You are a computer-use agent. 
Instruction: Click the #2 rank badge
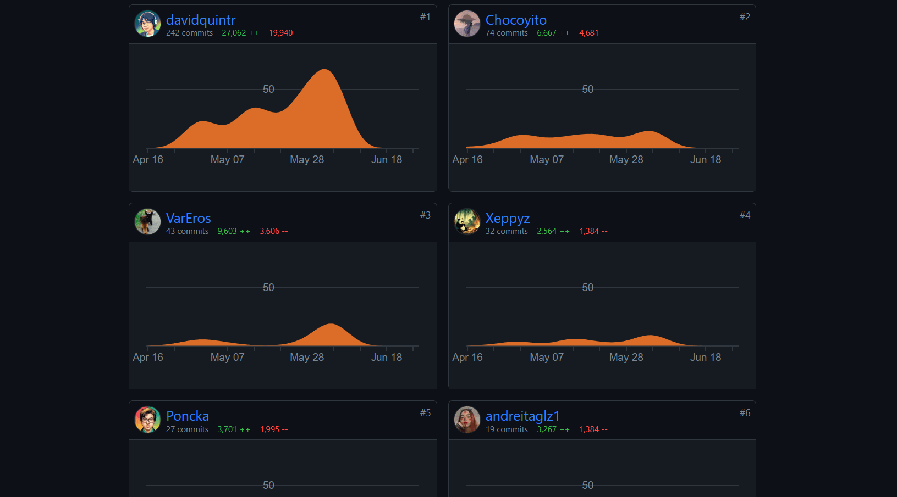[745, 17]
